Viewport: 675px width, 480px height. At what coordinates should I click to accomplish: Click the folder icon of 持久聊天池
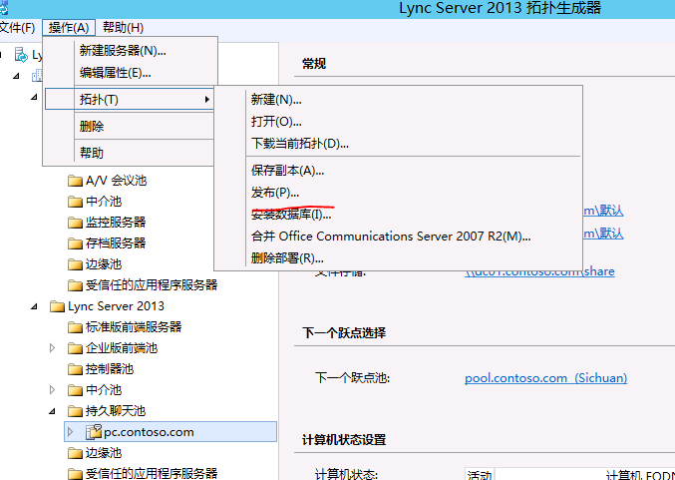(x=75, y=411)
